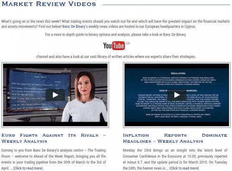The height and width of the screenshot is (171, 232).
Task: Click read more under Euro Fights article
Action: (x=28, y=168)
